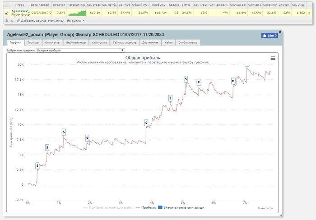Image resolution: width=316 pixels, height=220 pixels.
Task: Sort by the 'Игрок' column header
Action: click(20, 5)
